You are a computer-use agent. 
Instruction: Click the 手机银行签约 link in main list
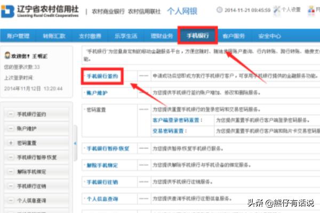(x=102, y=76)
